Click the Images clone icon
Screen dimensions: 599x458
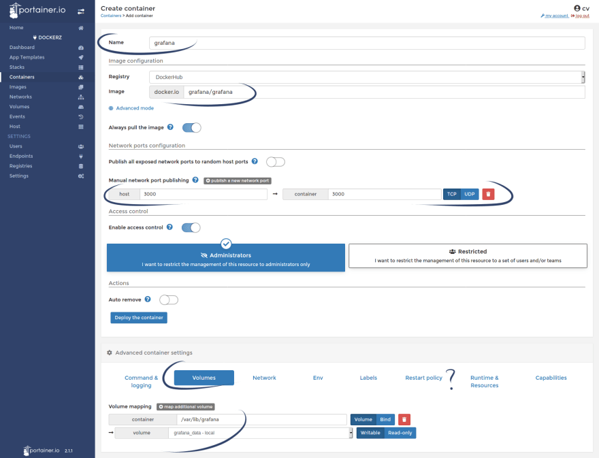[81, 87]
